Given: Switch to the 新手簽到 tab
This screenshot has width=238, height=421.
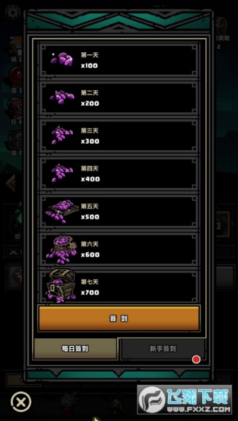Looking at the screenshot, I should (163, 349).
